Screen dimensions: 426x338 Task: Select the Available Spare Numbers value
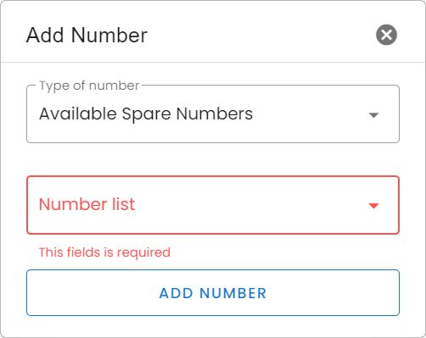tap(146, 114)
